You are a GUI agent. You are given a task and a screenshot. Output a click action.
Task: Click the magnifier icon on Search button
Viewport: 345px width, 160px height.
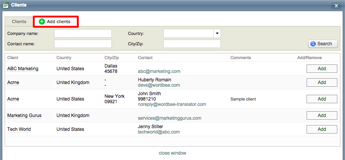[x=313, y=44]
